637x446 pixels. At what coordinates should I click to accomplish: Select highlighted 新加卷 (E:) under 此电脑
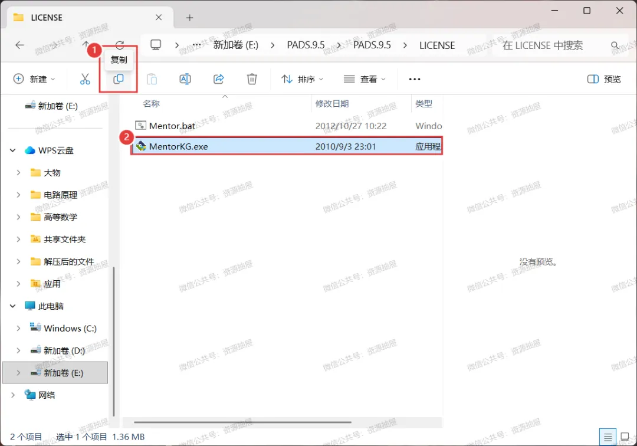click(x=55, y=372)
